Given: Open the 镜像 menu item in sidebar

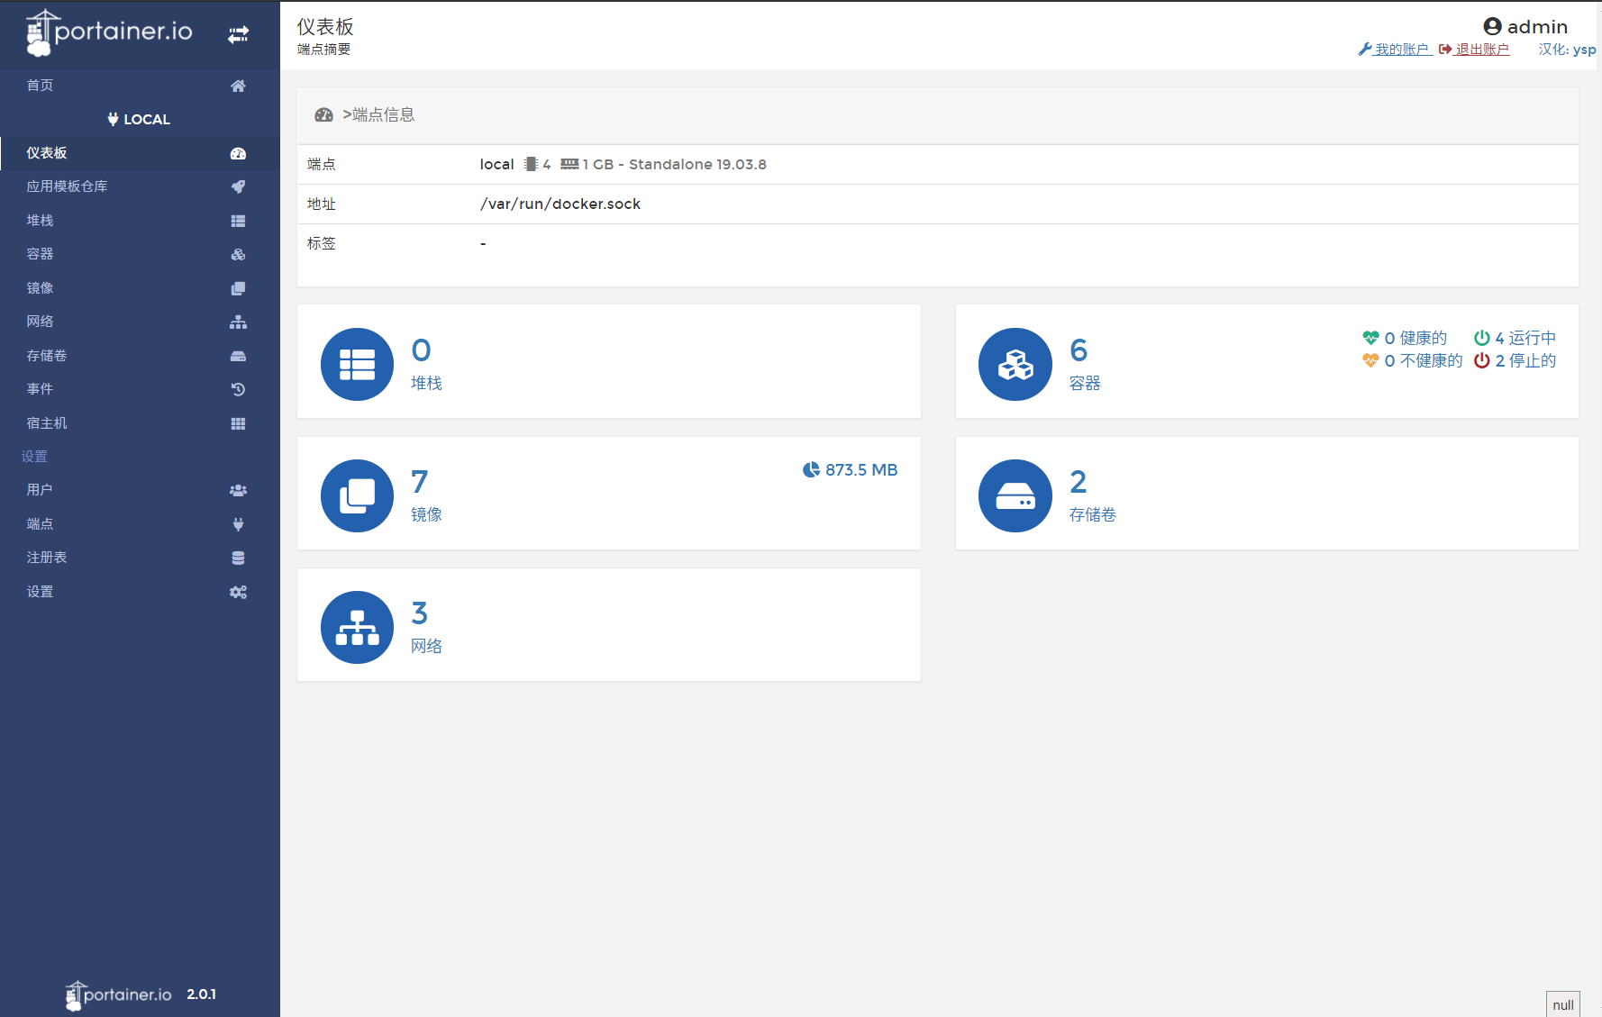Looking at the screenshot, I should [41, 288].
